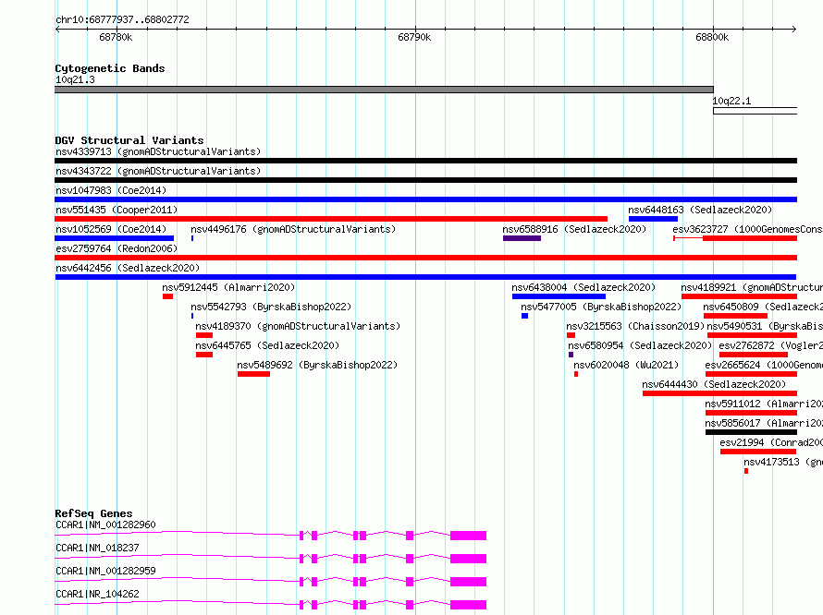Screen dimensions: 823x615
Task: Click the blue bar under nsv6448163
Action: tap(653, 219)
